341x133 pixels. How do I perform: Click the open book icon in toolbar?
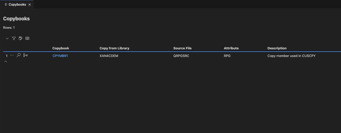(x=27, y=38)
